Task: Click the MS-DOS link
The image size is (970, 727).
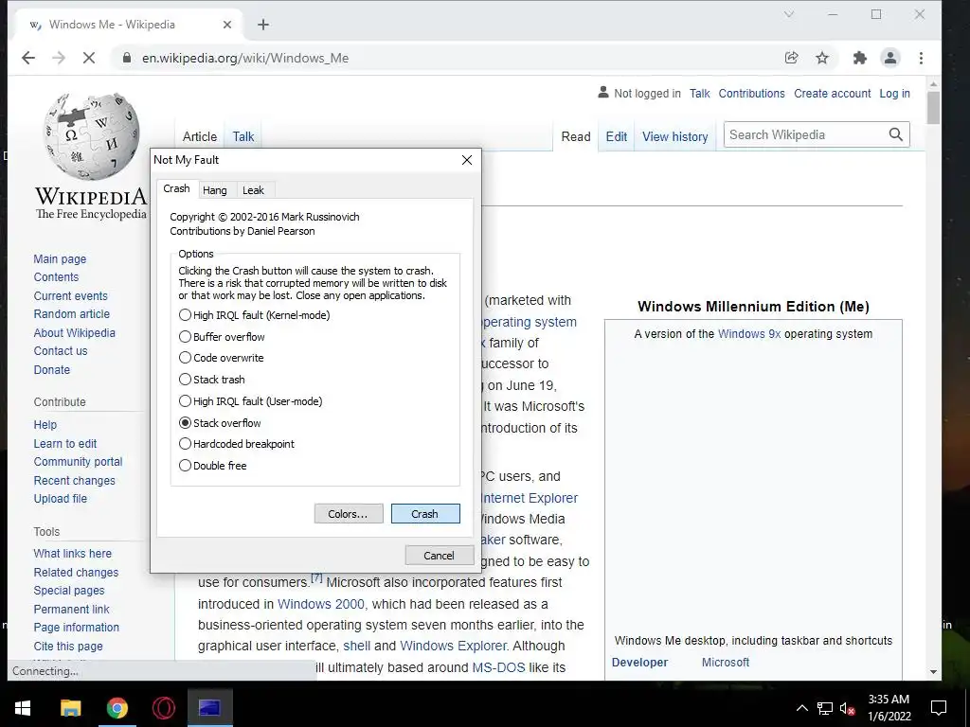Action: [498, 667]
